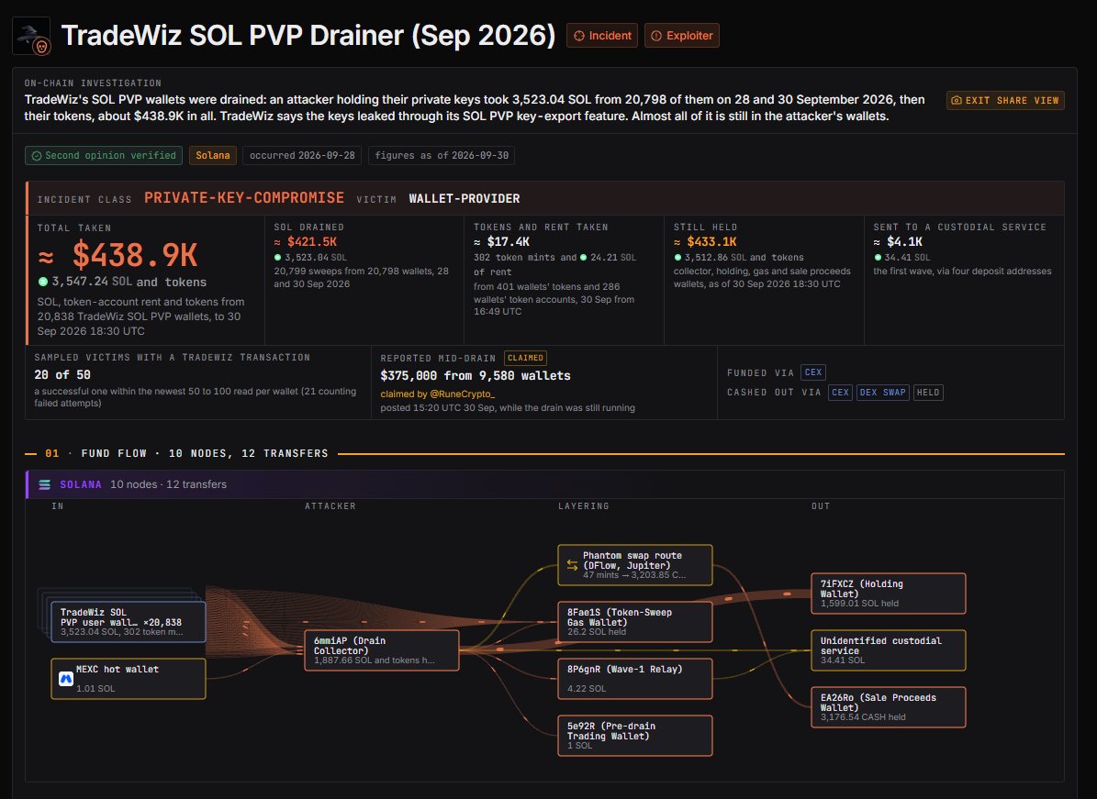Select the EA26Ro Sale Proceeds Wallet node
This screenshot has width=1097, height=799.
click(889, 707)
